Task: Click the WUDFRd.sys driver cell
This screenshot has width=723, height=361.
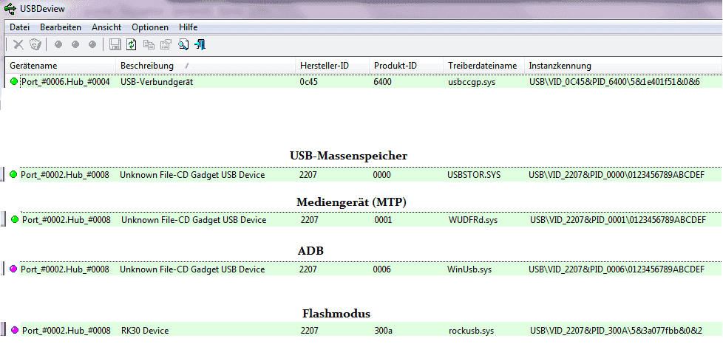Action: (473, 220)
